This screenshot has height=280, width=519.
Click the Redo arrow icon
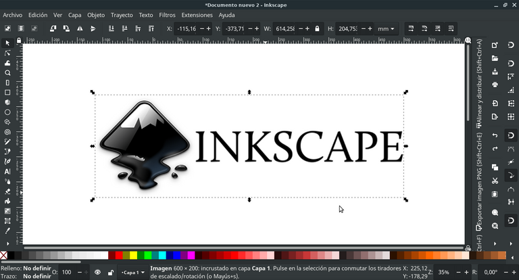point(495,148)
